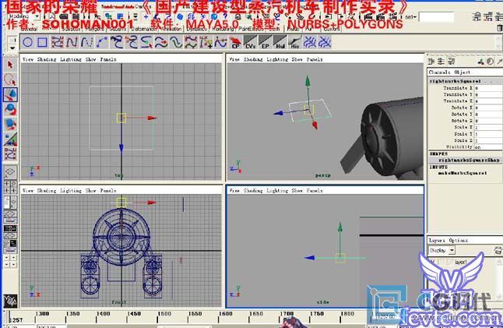Choose the four-view layout button

[x=10, y=187]
